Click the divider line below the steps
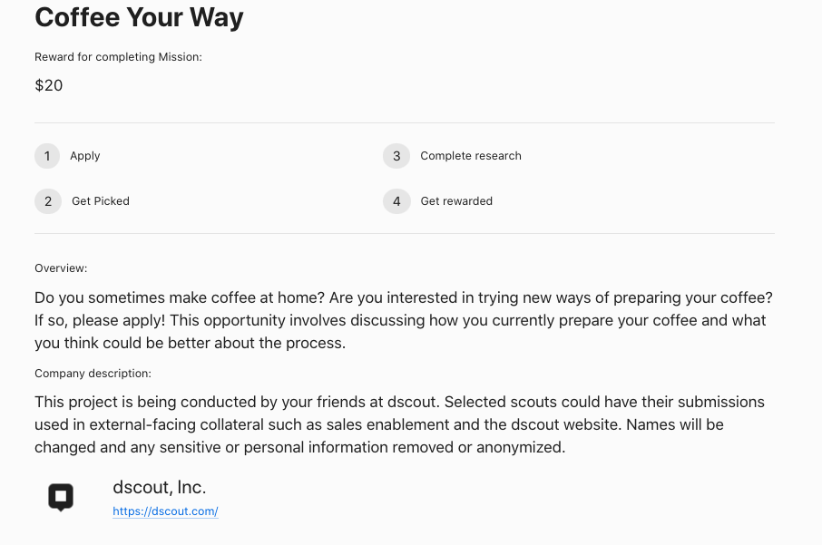 click(405, 234)
